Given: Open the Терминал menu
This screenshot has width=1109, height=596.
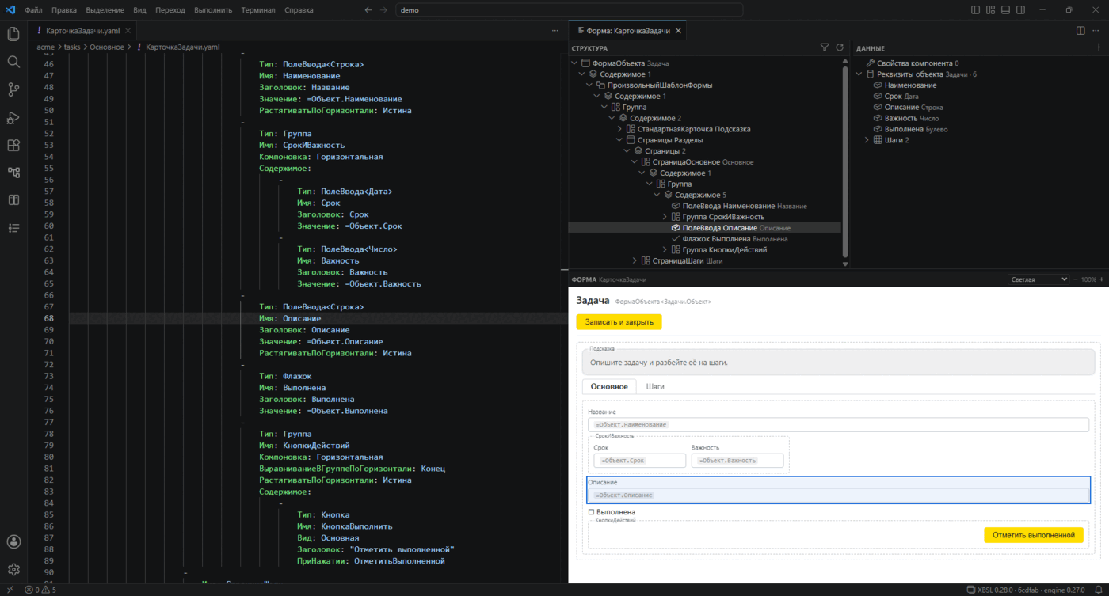Looking at the screenshot, I should pyautogui.click(x=258, y=10).
